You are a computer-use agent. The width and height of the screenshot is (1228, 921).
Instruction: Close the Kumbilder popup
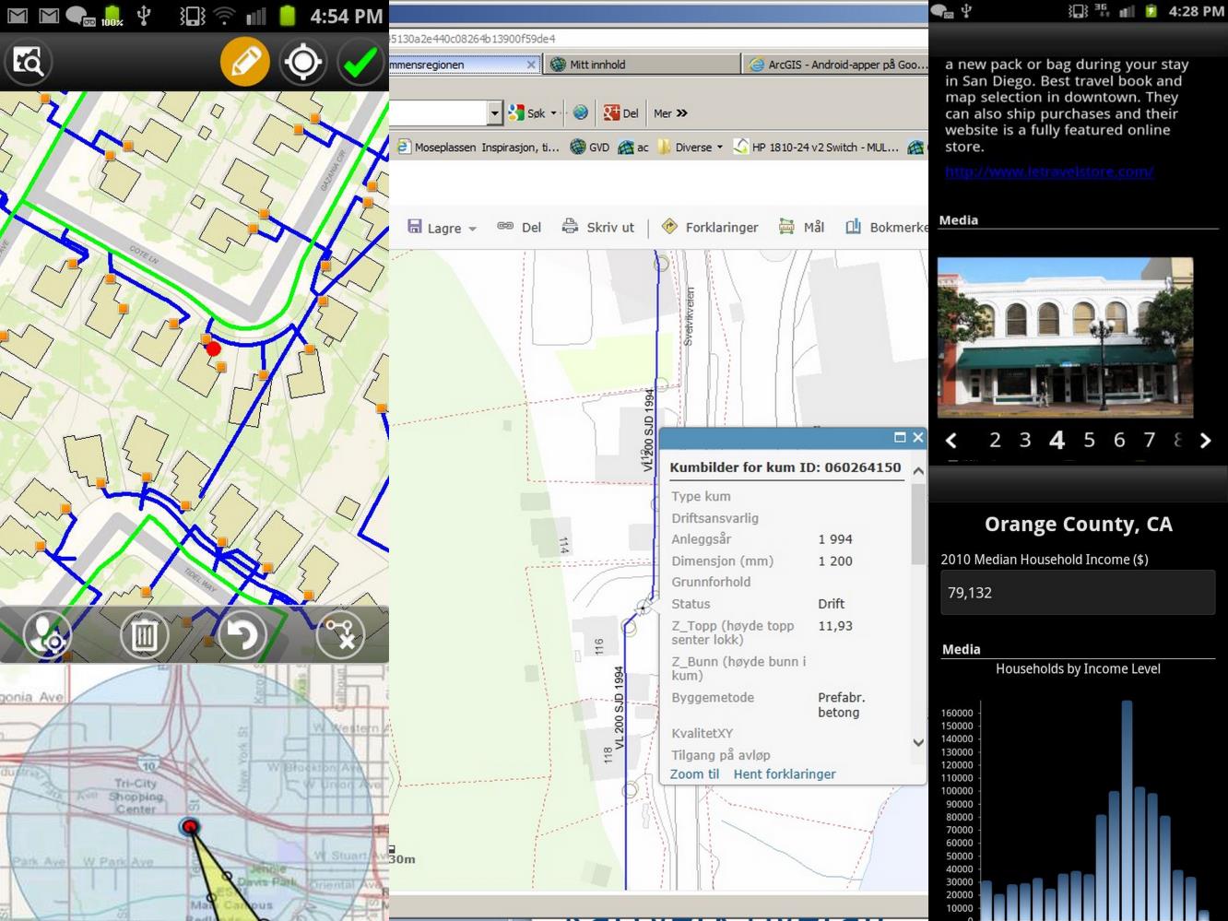click(917, 437)
